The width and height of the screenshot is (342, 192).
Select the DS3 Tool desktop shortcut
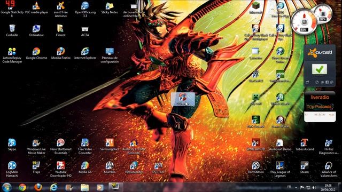click(x=158, y=167)
